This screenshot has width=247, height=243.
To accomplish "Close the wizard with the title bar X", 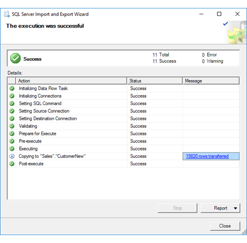I will click(x=237, y=14).
